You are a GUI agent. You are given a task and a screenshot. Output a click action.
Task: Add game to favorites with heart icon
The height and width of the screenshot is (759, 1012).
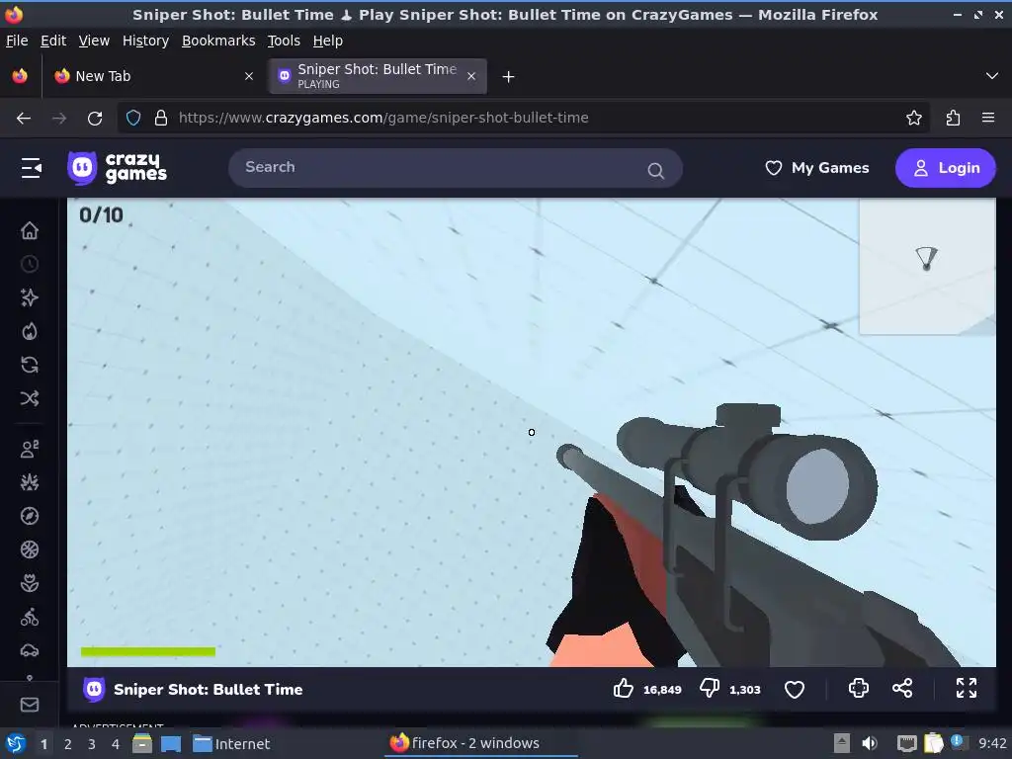point(795,689)
